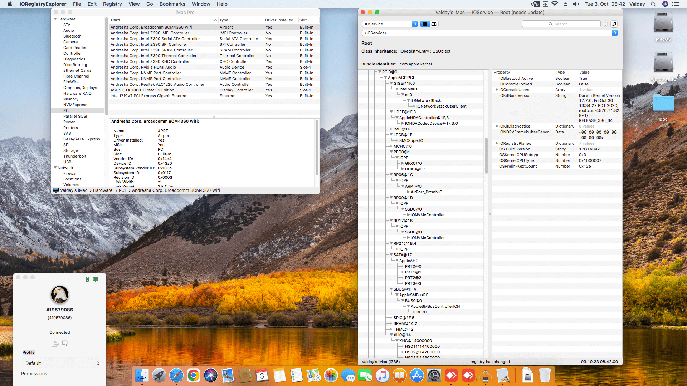The image size is (687, 386).
Task: Select the OS Build Version property row
Action: [x=557, y=149]
